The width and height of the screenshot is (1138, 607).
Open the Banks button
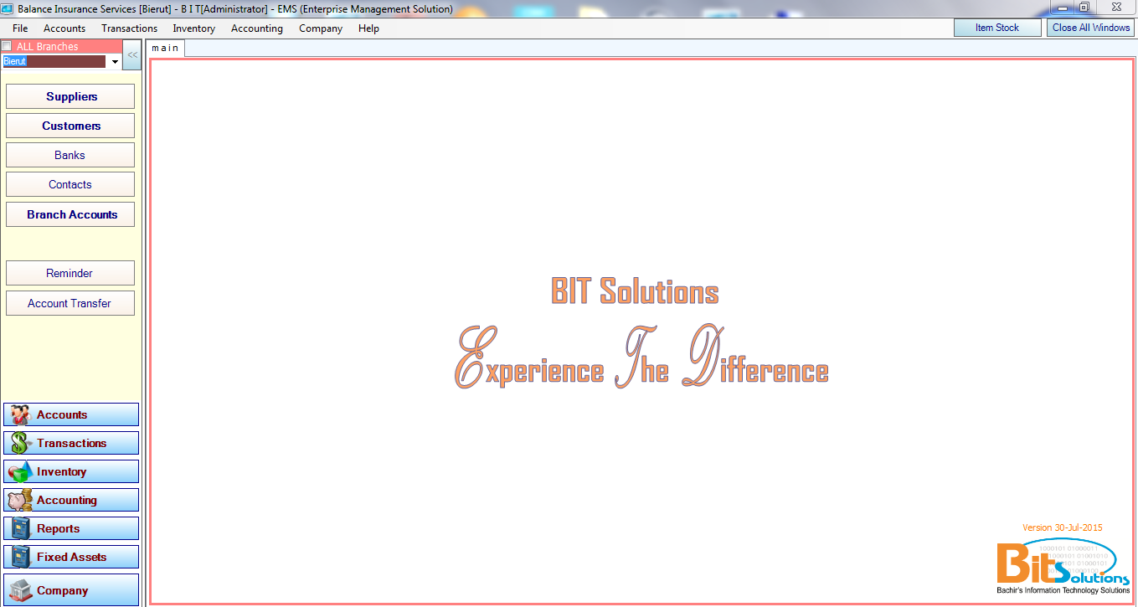coord(70,155)
